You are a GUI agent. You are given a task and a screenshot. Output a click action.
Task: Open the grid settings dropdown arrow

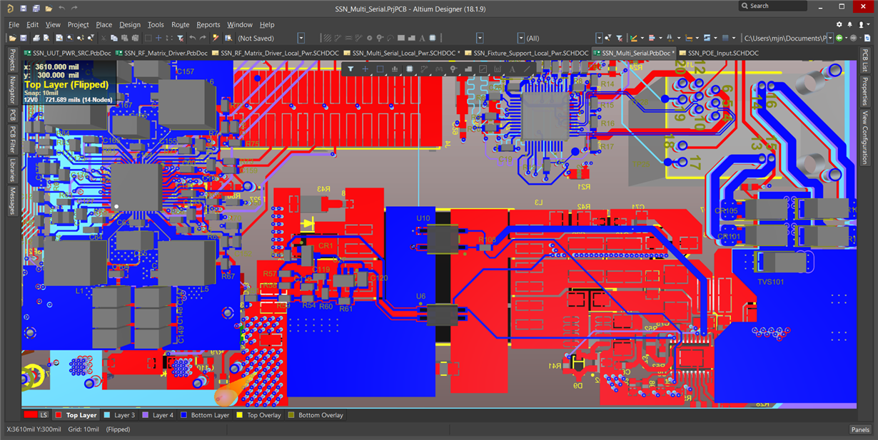pyautogui.click(x=734, y=38)
